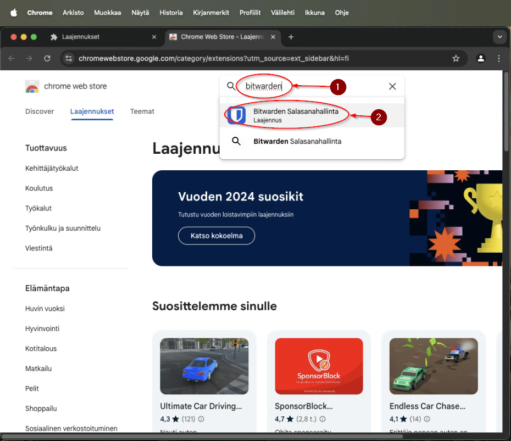Switch to the Teemat tab
This screenshot has height=441, width=511.
pyautogui.click(x=142, y=111)
